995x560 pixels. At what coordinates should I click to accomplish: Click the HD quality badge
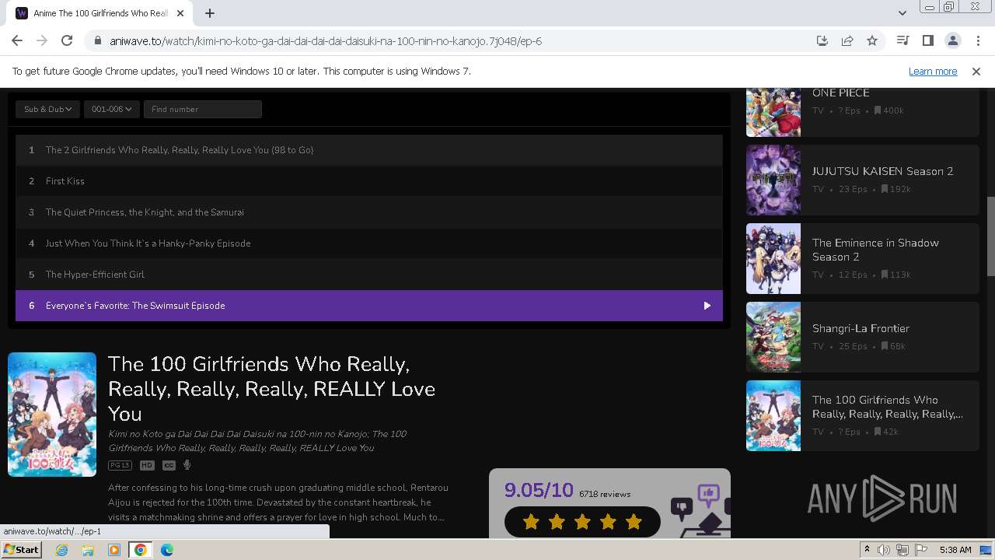pyautogui.click(x=147, y=465)
